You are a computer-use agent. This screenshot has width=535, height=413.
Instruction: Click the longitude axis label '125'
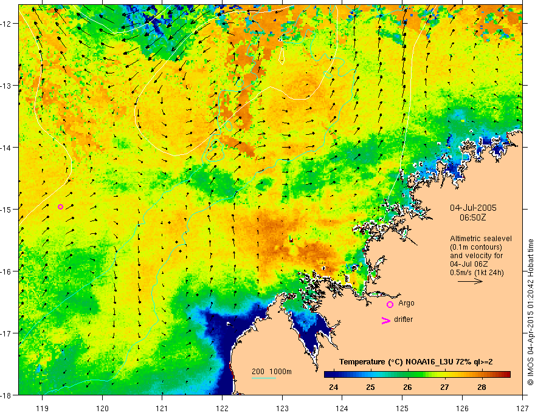[x=402, y=408]
